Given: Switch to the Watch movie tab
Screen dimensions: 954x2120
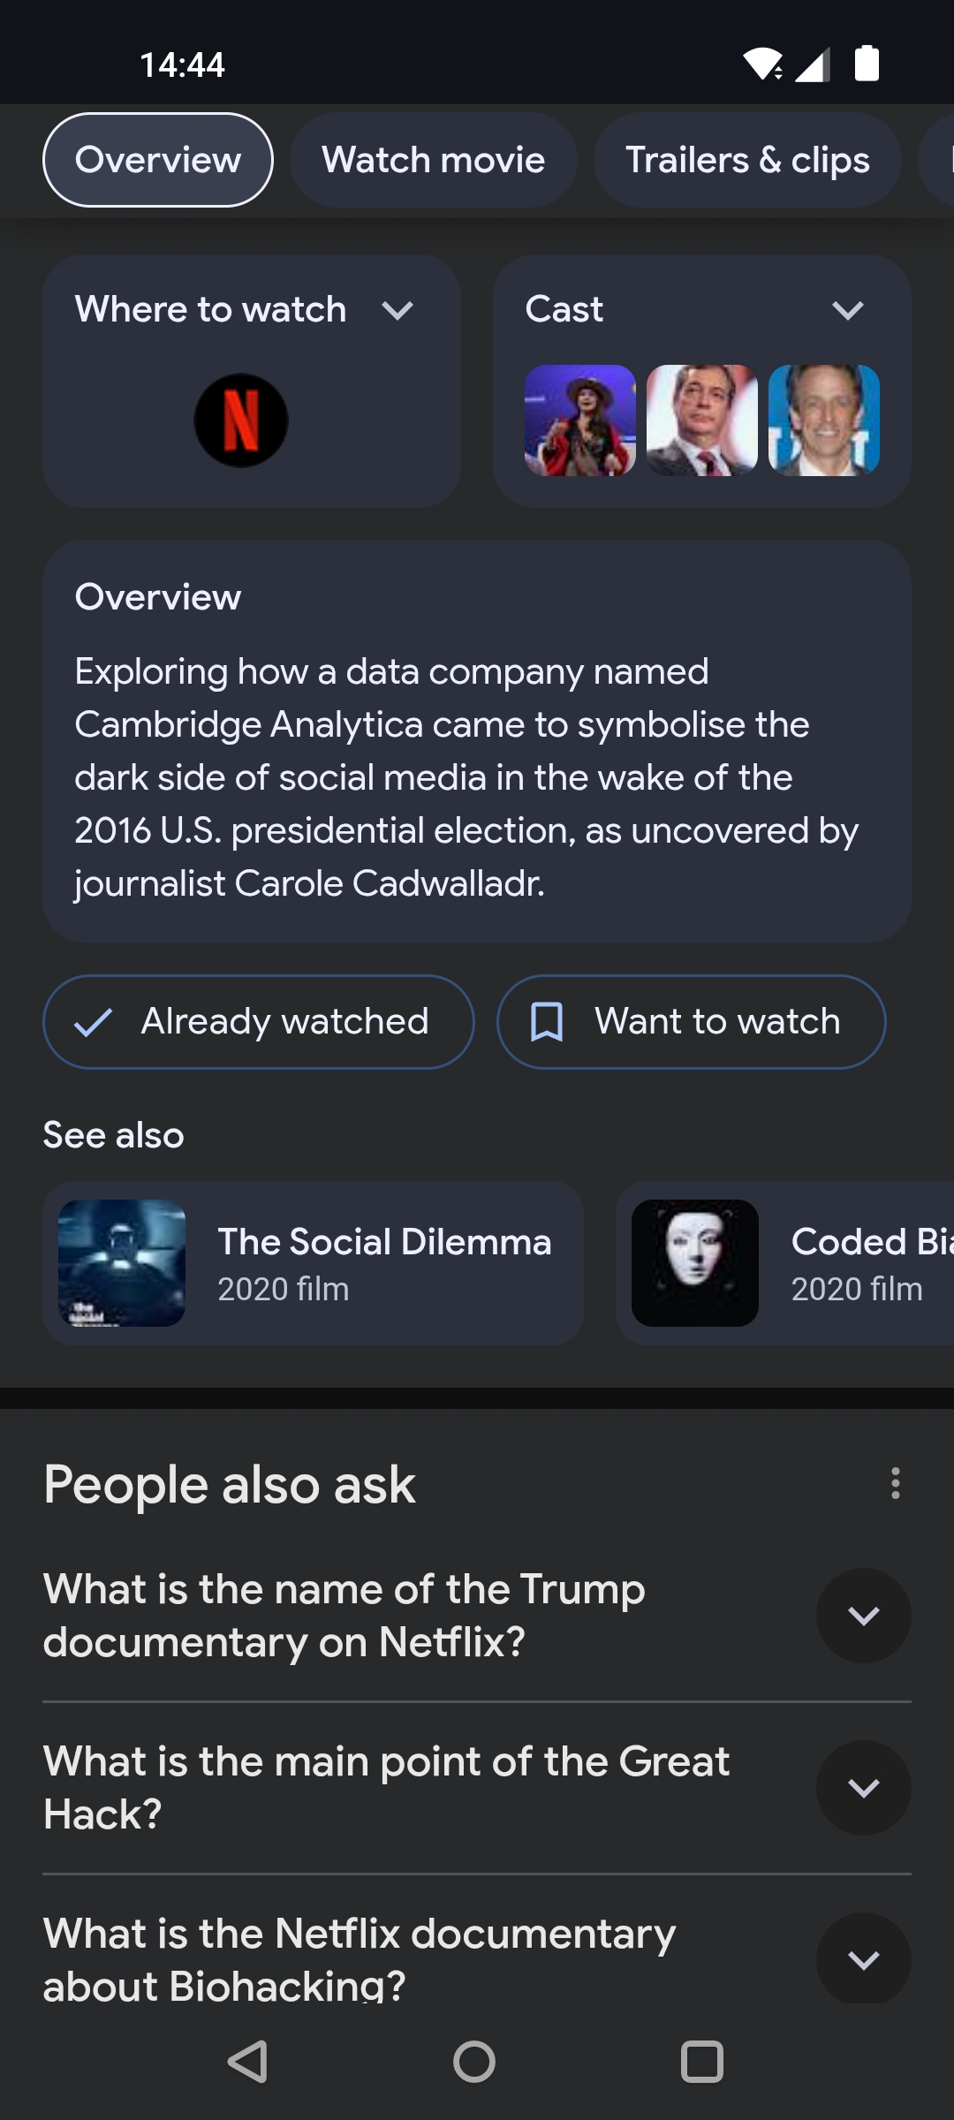Looking at the screenshot, I should tap(434, 160).
